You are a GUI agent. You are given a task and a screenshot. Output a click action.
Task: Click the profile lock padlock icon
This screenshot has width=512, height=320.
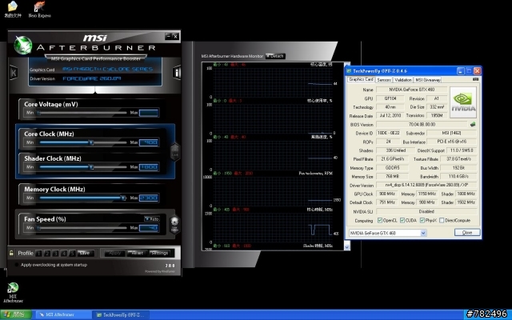pyautogui.click(x=11, y=253)
